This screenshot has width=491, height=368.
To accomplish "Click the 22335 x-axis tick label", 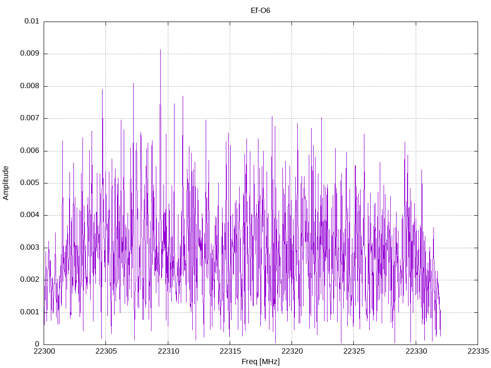I will (478, 351).
